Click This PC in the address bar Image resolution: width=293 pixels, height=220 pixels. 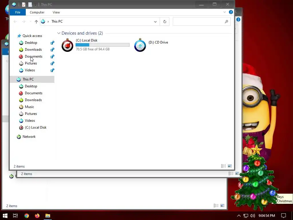tap(57, 21)
